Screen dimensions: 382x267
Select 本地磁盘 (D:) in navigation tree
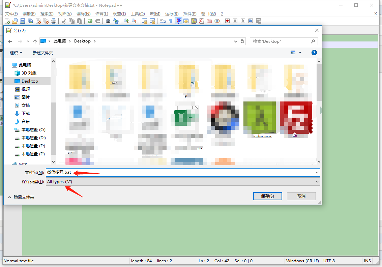tap(30, 138)
